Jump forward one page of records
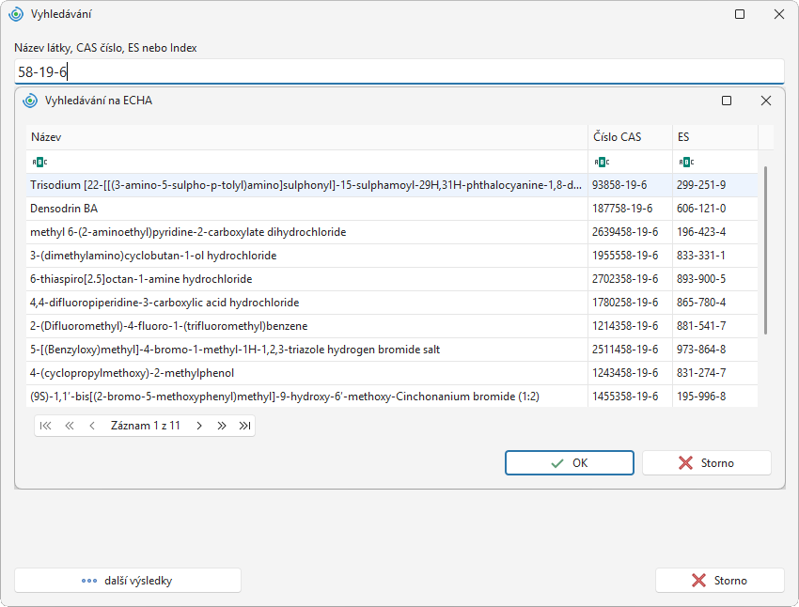799x607 pixels. pos(222,426)
